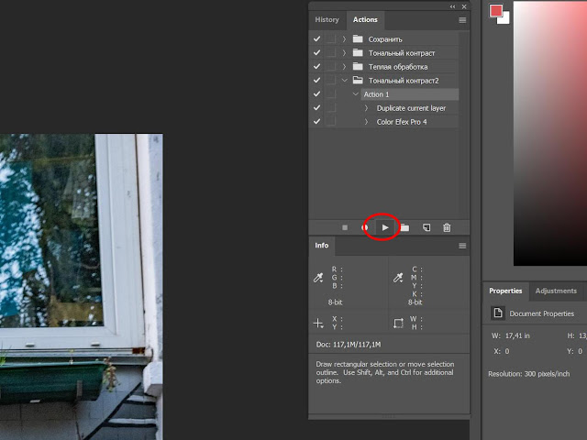Toggle dialog box for Сохранить set

pos(330,38)
